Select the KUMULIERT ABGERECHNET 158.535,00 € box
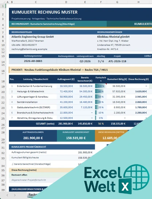Screen dimensions: 152x199 [x=76, y=136]
